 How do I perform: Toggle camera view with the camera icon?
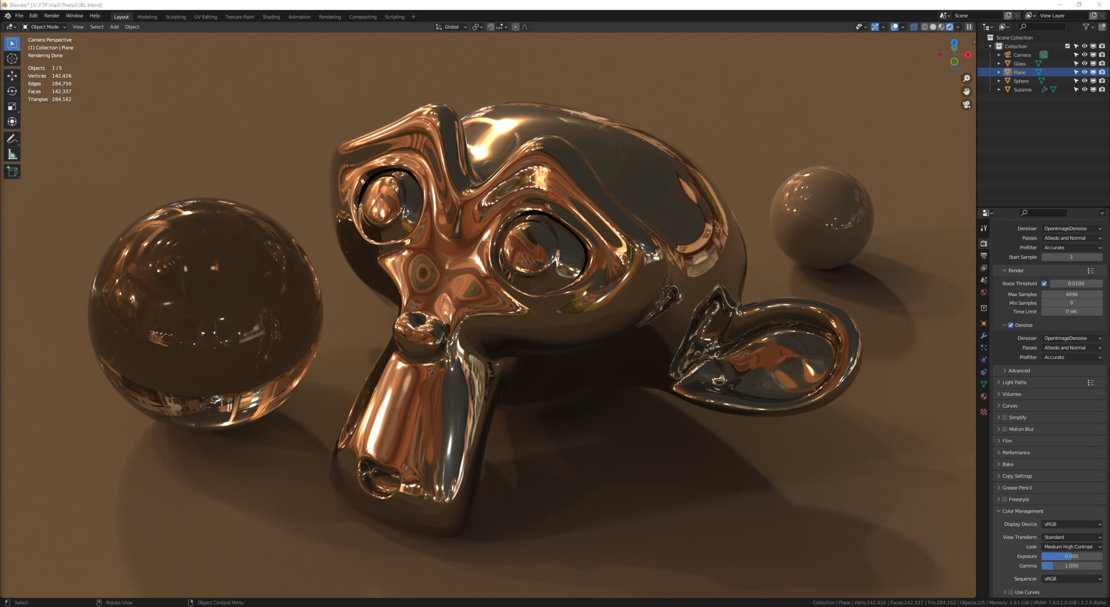point(966,104)
